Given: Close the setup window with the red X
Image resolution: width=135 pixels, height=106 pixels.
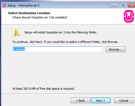Looking at the screenshot, I should point(131,5).
